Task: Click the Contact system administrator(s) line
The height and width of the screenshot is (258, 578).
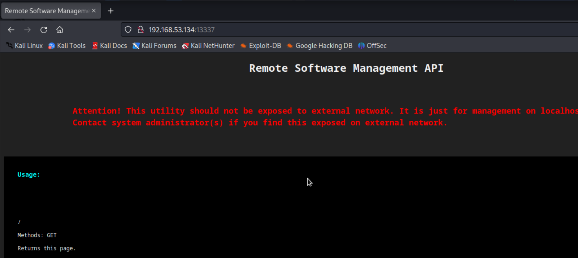Action: 260,123
